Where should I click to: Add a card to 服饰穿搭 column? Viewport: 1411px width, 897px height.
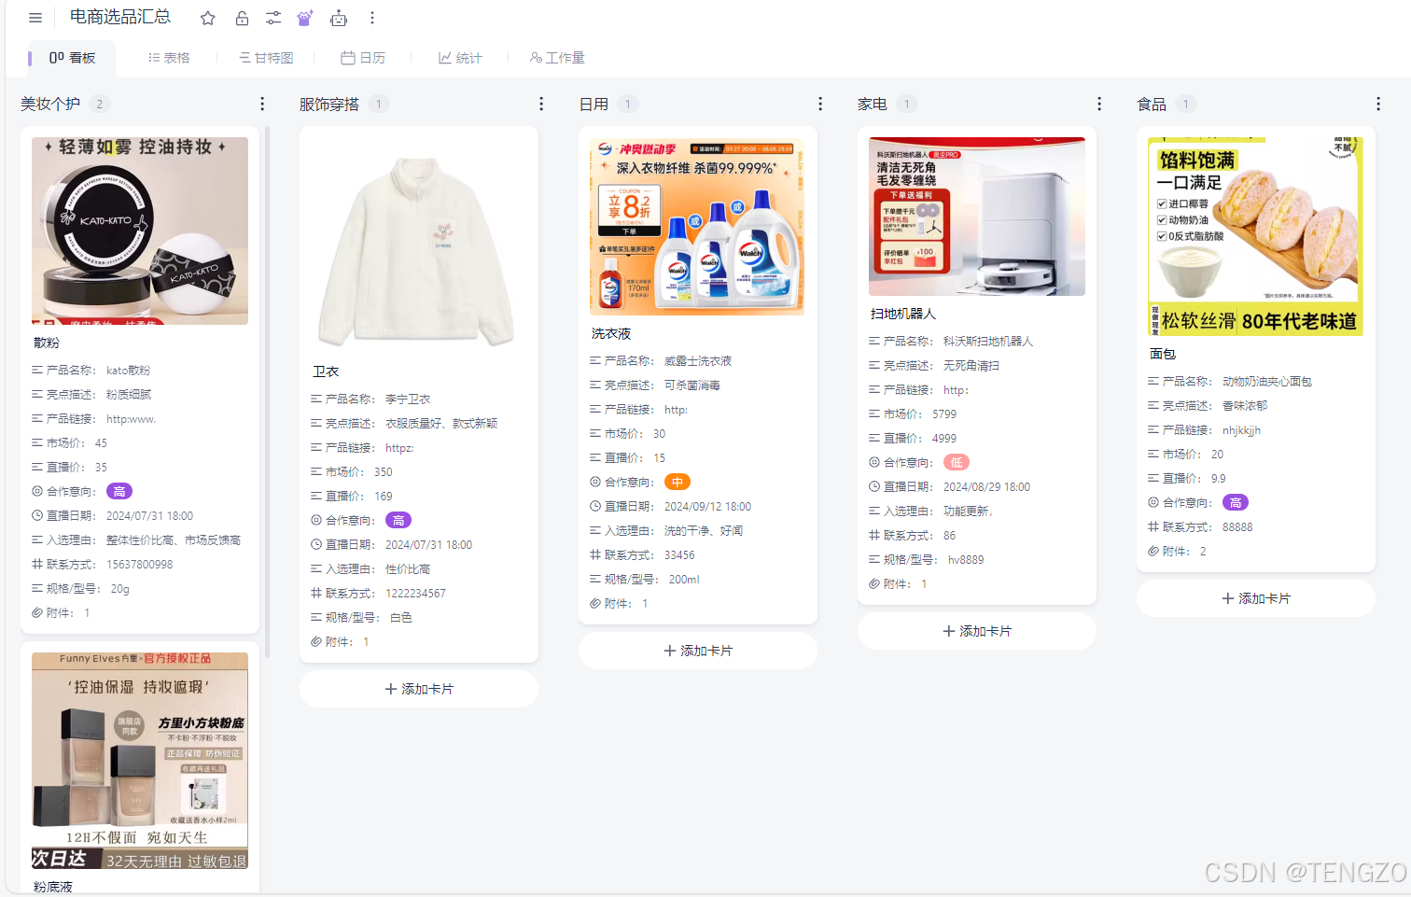point(419,689)
